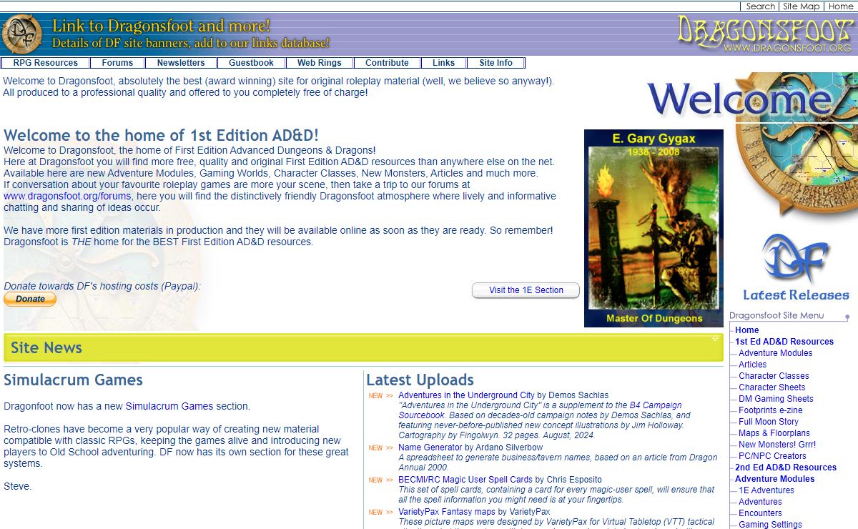Click the E. Gary Gygax memorial image

pos(654,228)
